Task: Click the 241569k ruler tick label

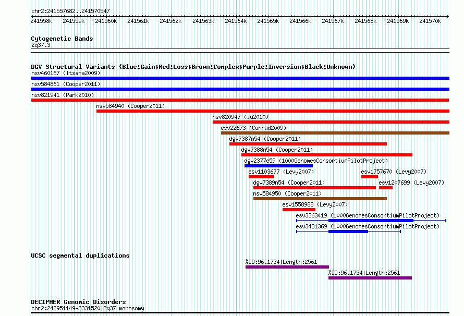Action: click(x=398, y=21)
